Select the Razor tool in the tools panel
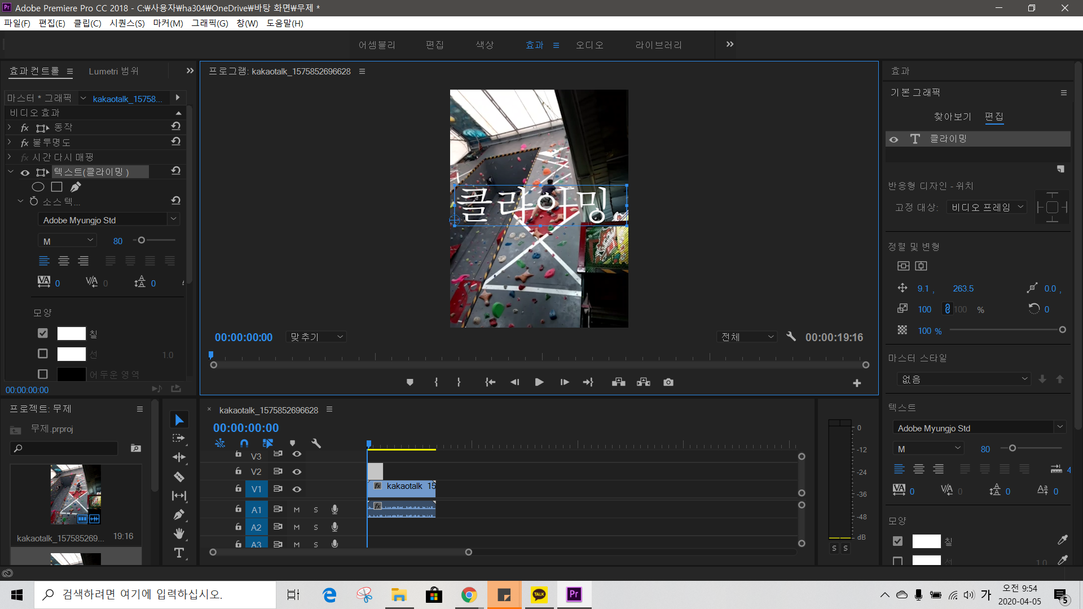The height and width of the screenshot is (609, 1083). click(x=179, y=477)
